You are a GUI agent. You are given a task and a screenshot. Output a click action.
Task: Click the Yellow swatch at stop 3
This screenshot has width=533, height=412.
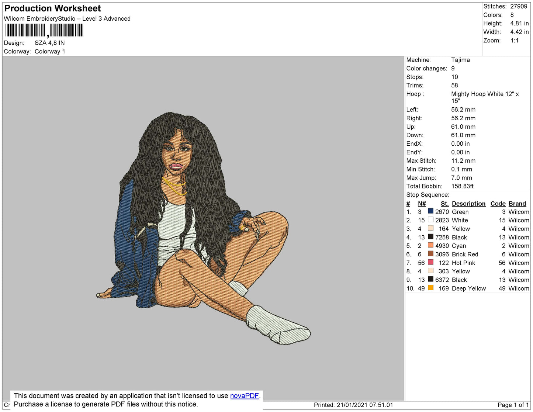430,229
